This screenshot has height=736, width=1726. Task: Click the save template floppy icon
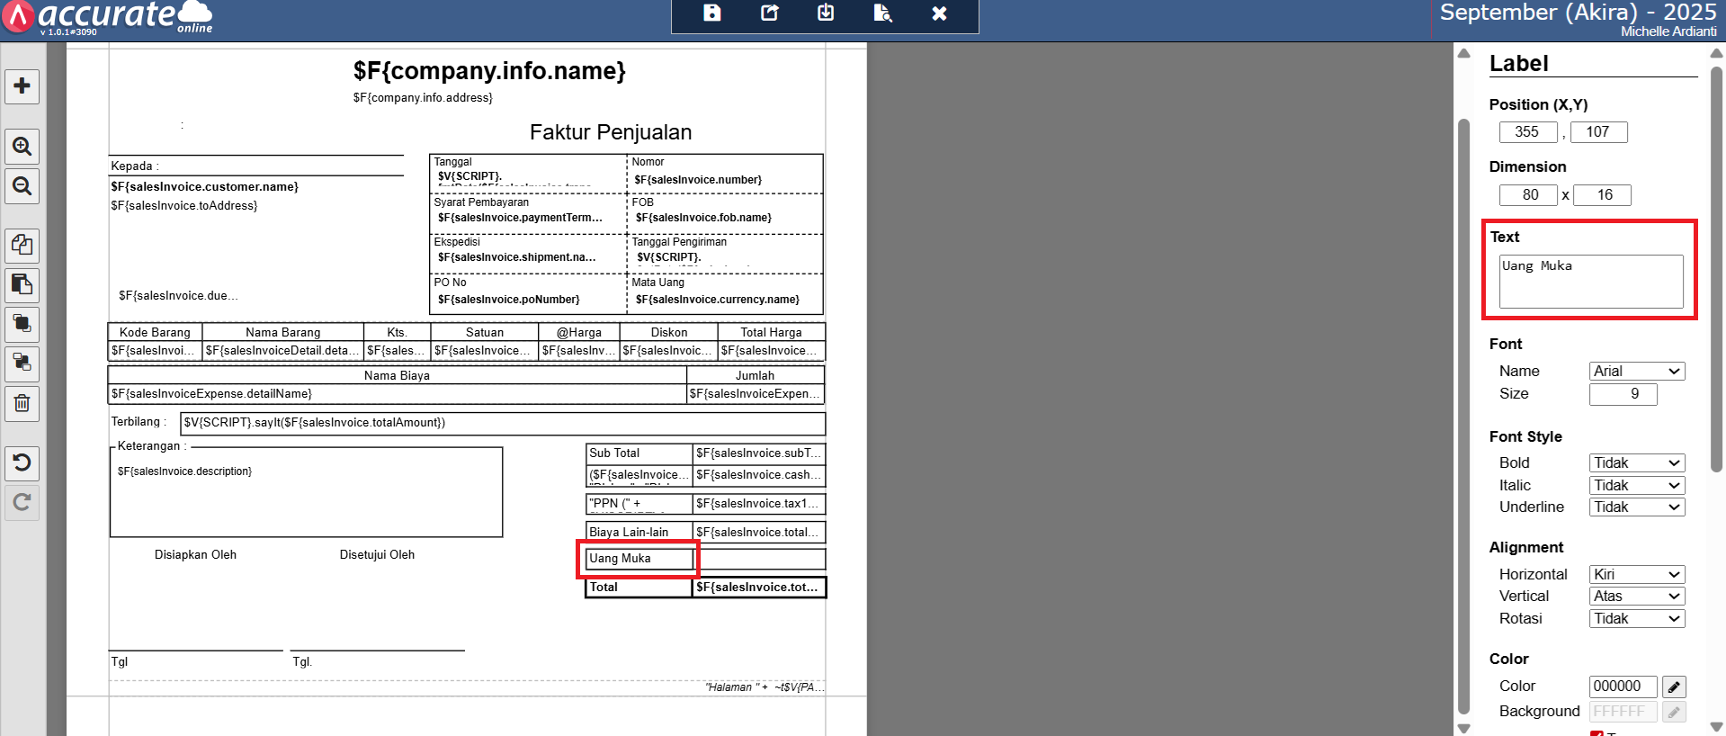pyautogui.click(x=711, y=13)
